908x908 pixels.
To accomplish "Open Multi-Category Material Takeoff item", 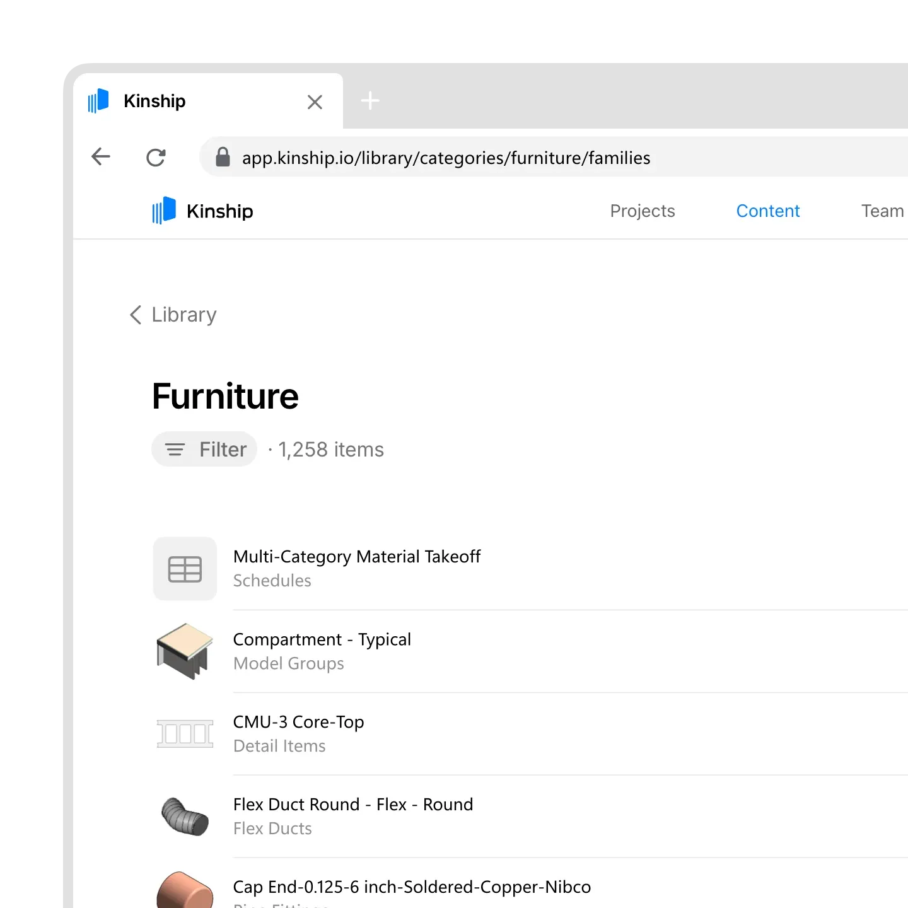I will 357,557.
